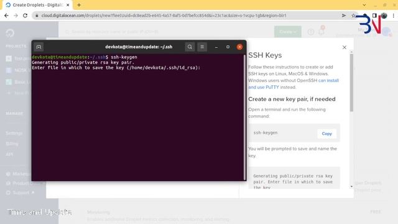Click the DigitalOcean logo in sidebar
This screenshot has width=398, height=224.
point(10,33)
